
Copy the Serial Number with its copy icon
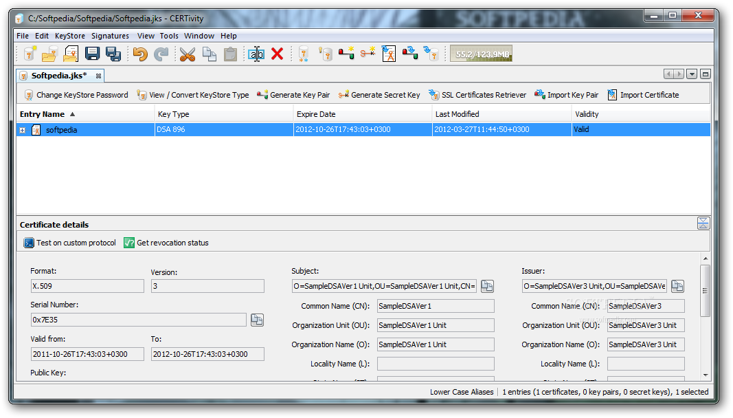coord(257,320)
